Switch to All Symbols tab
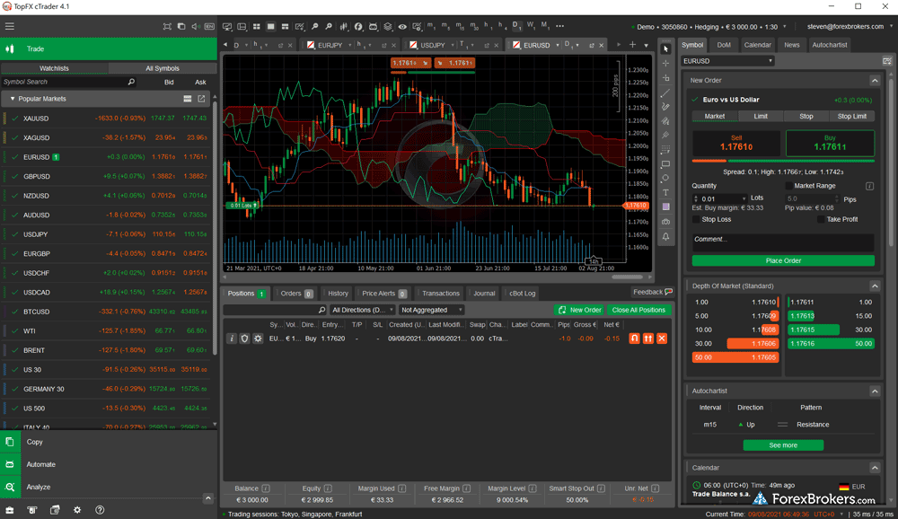This screenshot has height=519, width=898. pos(162,68)
